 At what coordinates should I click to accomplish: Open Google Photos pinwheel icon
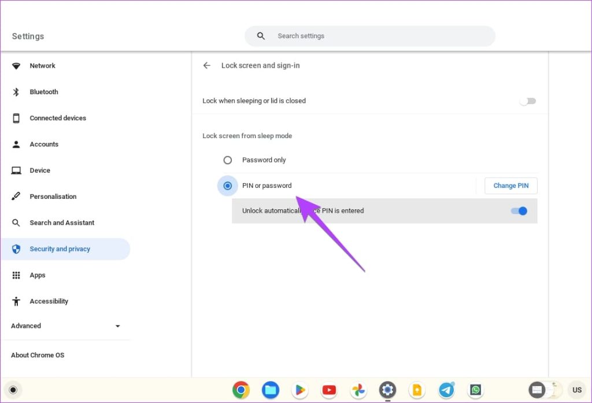pyautogui.click(x=358, y=390)
